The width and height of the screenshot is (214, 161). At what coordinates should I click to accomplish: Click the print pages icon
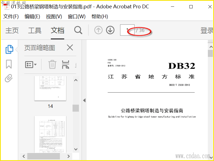[x=66, y=64]
